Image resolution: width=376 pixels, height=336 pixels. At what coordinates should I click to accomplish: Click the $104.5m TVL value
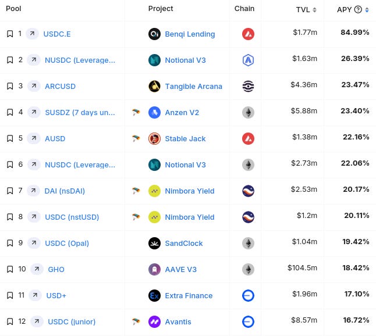tap(303, 267)
